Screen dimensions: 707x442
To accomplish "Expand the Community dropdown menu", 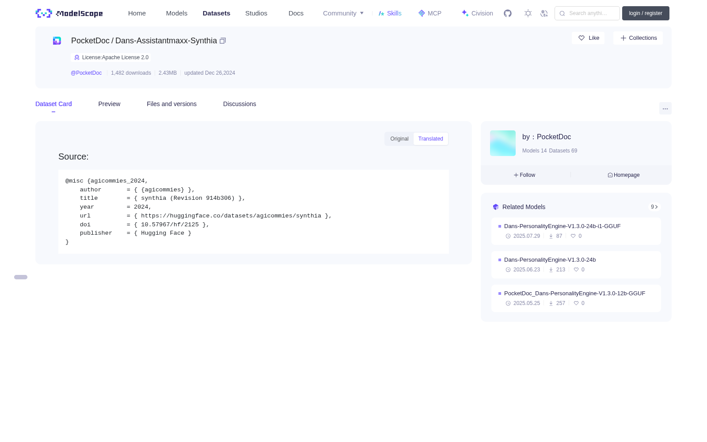I will (343, 13).
